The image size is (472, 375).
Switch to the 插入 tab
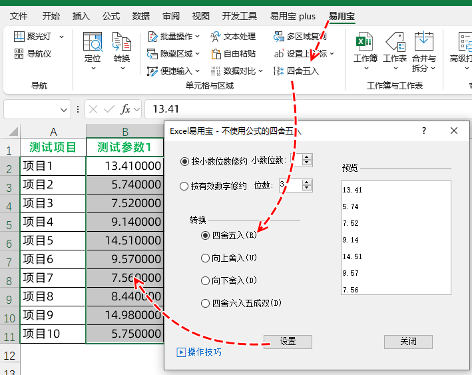(x=81, y=16)
